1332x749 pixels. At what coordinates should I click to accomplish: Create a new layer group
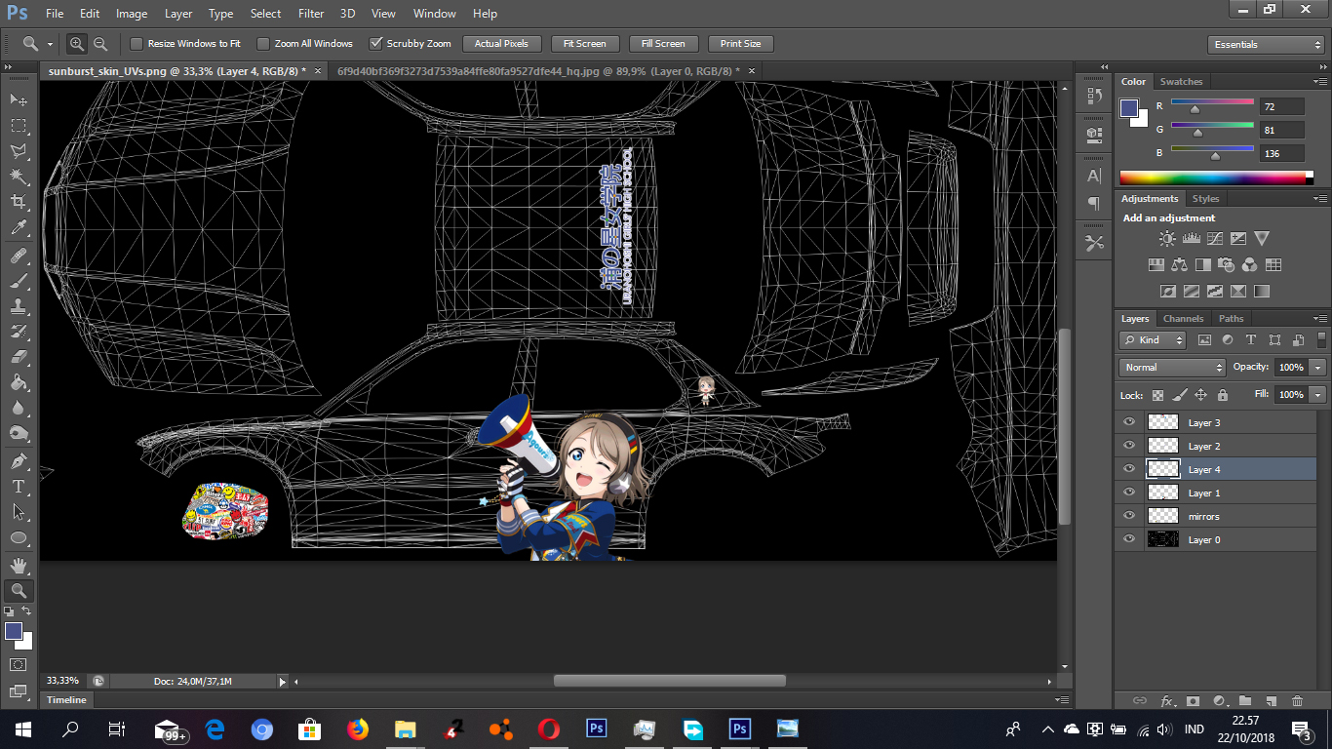click(x=1244, y=700)
